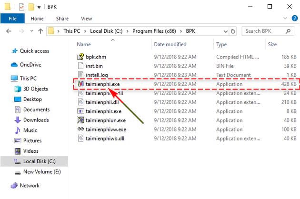Expand the chevron after Local Disk breadcrumb
The width and height of the screenshot is (300, 199).
pos(127,31)
